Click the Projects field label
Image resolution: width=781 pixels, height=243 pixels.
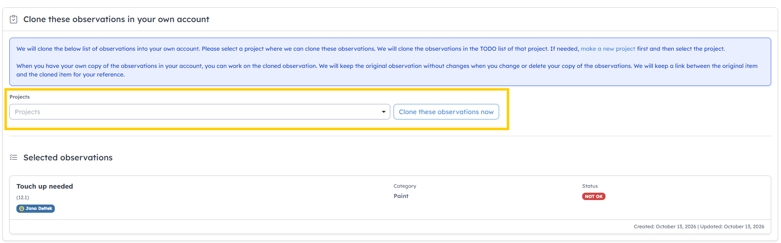pyautogui.click(x=20, y=97)
